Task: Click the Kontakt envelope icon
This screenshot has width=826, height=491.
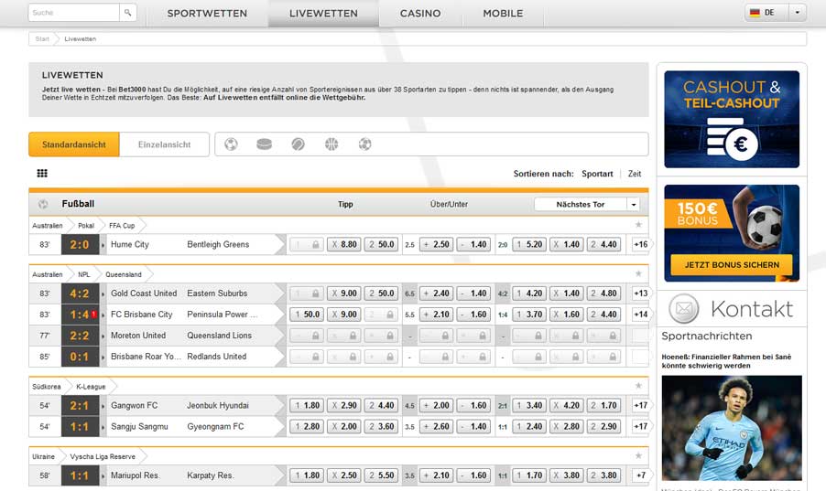Action: 684,308
